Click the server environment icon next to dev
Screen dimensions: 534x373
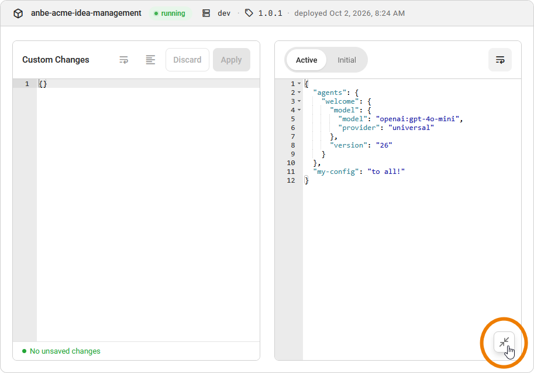pos(206,13)
